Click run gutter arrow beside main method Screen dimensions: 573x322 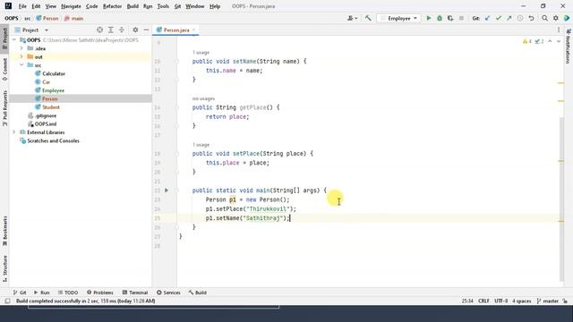point(167,191)
